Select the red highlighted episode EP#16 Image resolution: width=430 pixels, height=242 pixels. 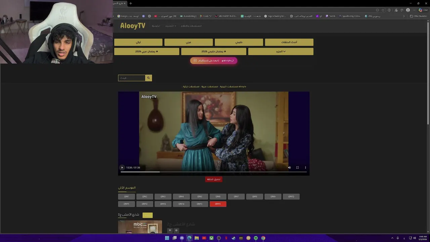(218, 204)
